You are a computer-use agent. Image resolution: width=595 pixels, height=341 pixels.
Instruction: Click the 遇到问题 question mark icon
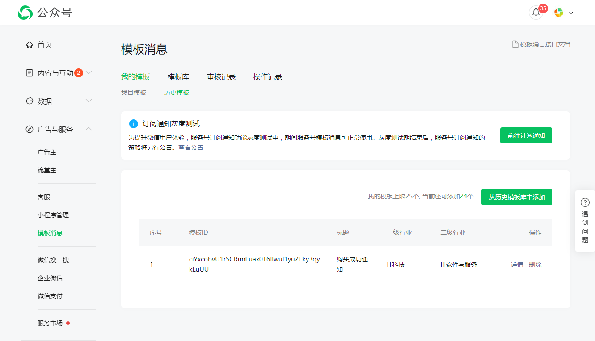coord(585,202)
